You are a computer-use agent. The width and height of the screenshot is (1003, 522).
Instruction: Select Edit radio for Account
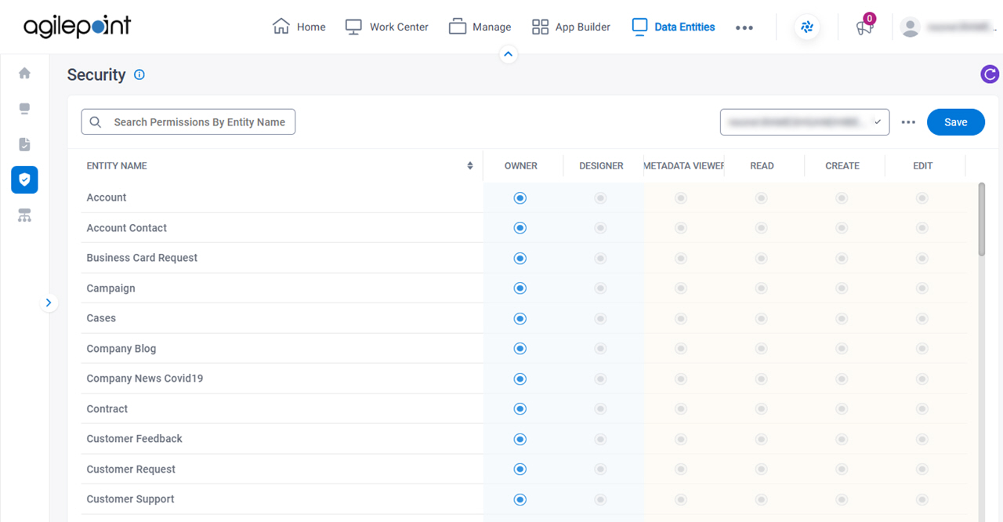[x=922, y=198]
